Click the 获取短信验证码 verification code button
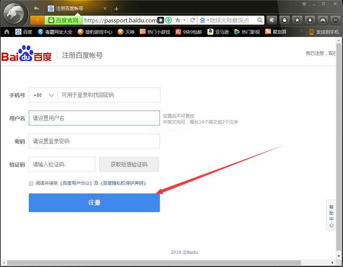This screenshot has width=343, height=267. pyautogui.click(x=129, y=164)
